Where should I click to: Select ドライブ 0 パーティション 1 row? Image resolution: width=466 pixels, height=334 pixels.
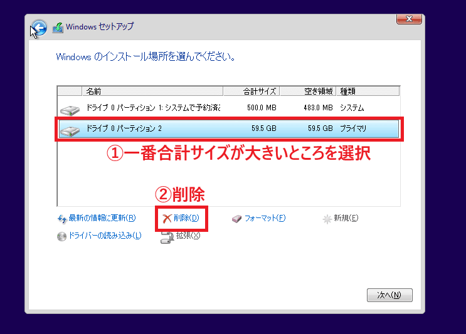228,108
